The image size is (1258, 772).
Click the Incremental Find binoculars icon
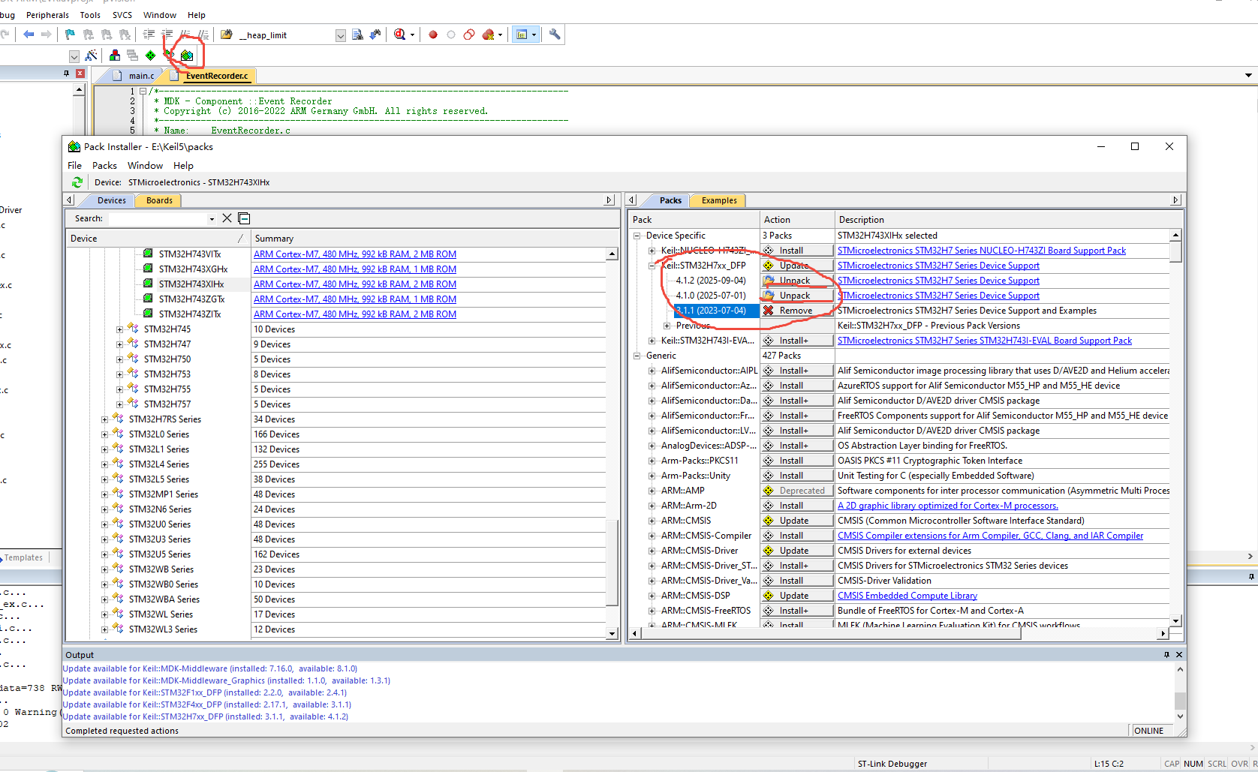click(375, 35)
